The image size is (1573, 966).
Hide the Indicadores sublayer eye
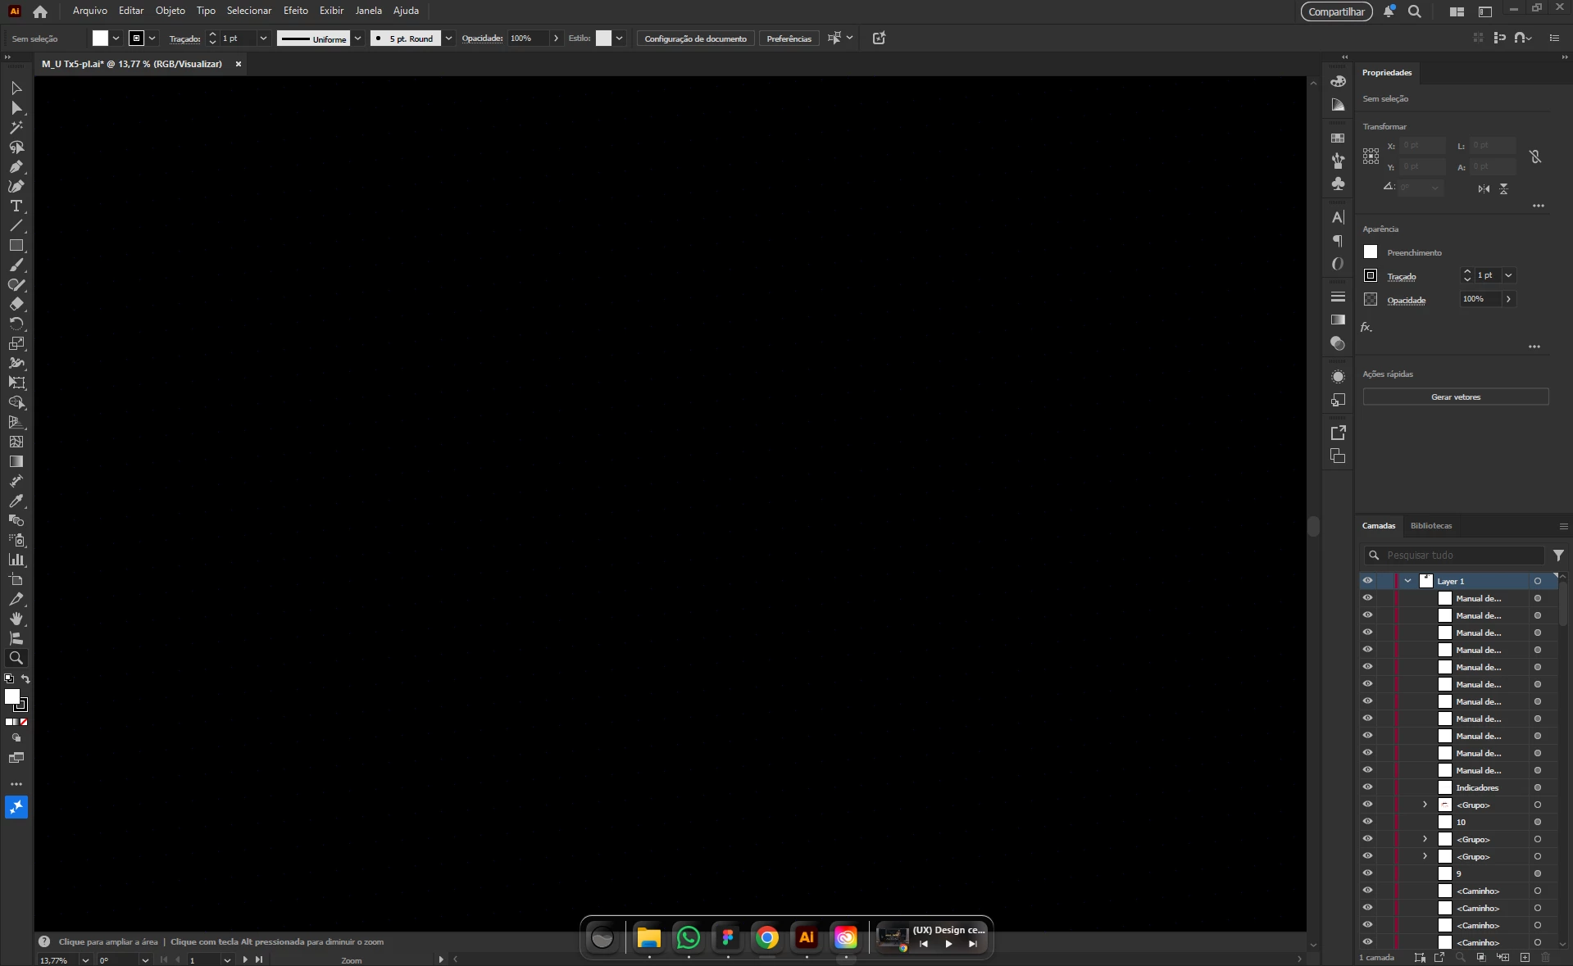[1367, 787]
